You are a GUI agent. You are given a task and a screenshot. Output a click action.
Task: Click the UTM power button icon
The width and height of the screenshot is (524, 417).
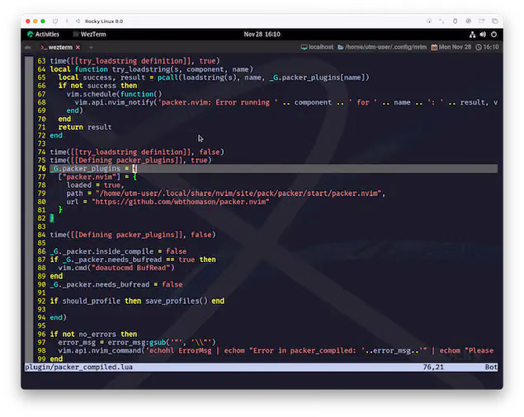point(55,21)
